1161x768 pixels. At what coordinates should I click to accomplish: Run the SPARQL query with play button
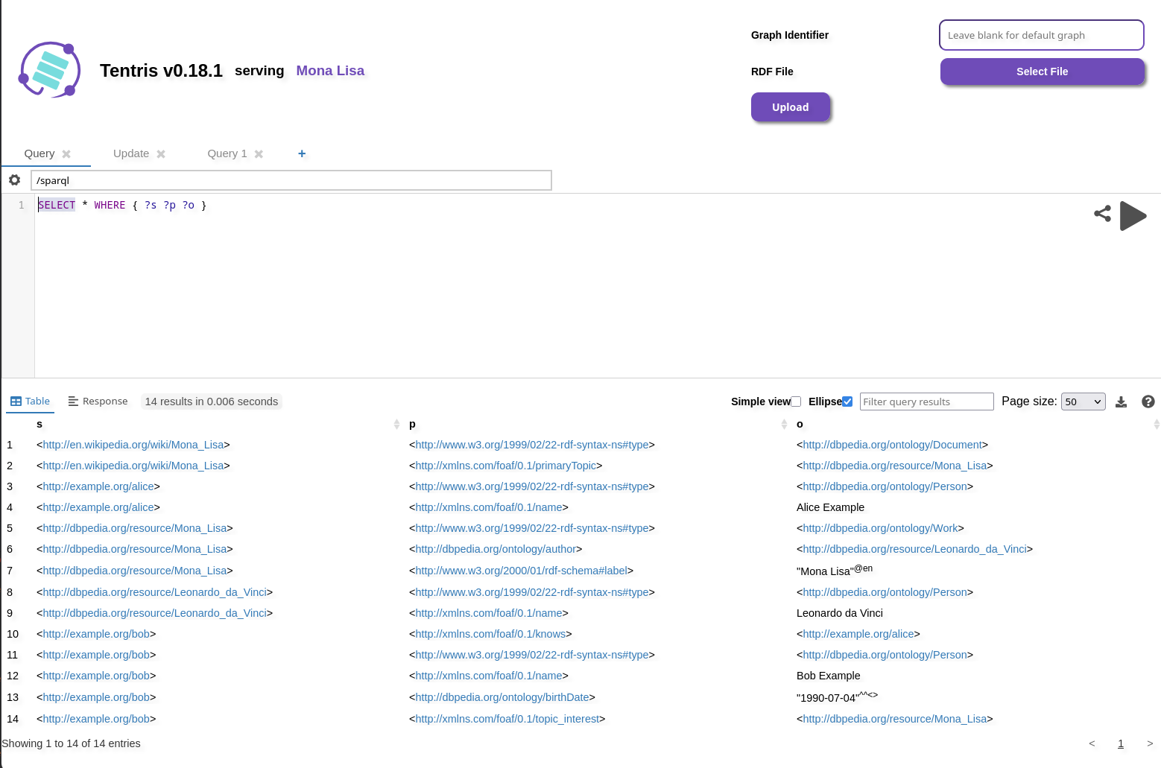click(x=1133, y=216)
